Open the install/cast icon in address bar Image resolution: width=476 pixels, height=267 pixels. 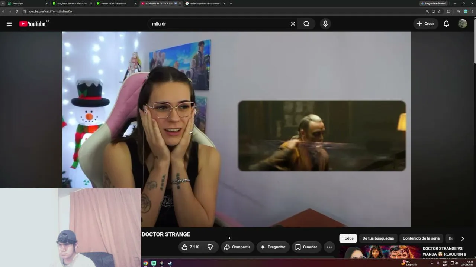(433, 11)
